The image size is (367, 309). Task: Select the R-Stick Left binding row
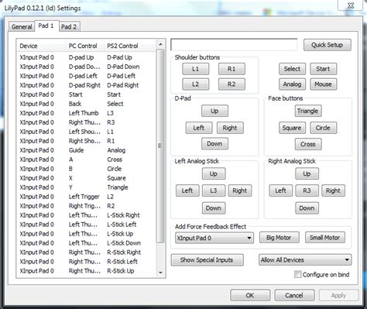pos(87,262)
